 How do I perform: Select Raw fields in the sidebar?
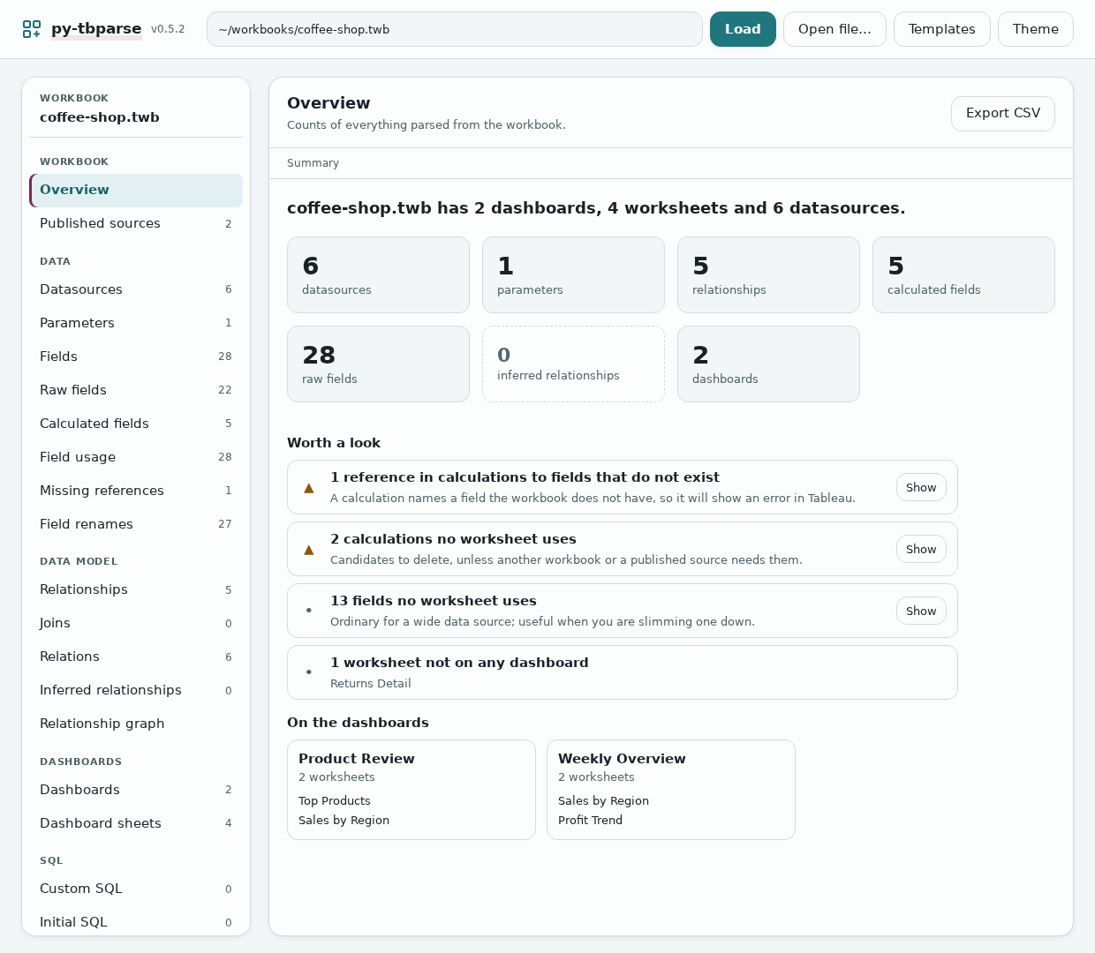pyautogui.click(x=136, y=391)
